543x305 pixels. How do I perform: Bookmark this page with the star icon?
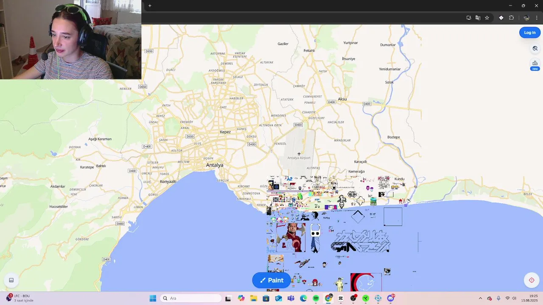[487, 18]
